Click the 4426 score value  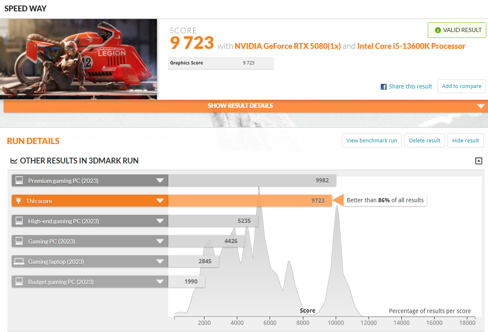[x=231, y=241]
